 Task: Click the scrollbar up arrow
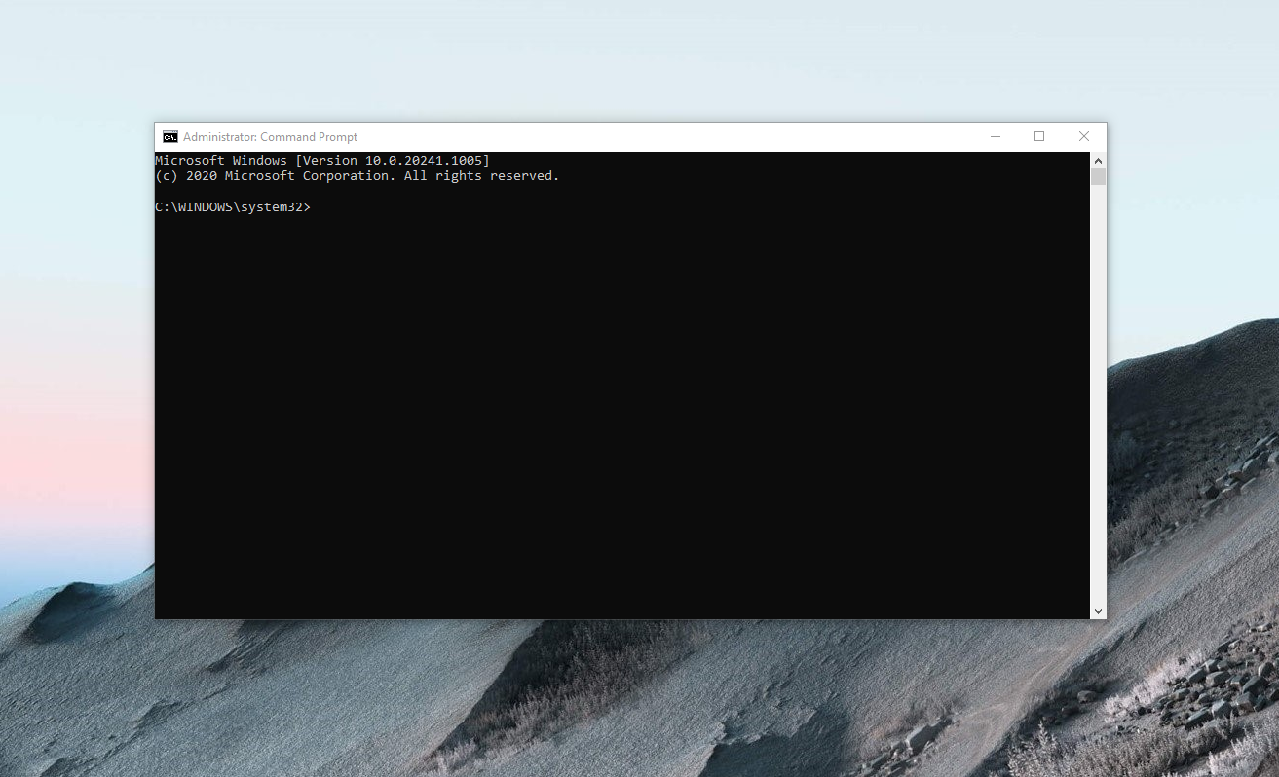pos(1098,160)
